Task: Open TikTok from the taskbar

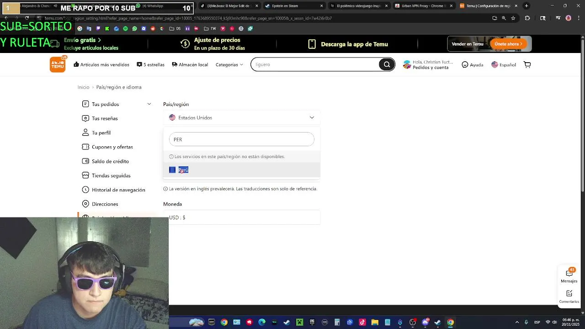Action: click(362, 322)
